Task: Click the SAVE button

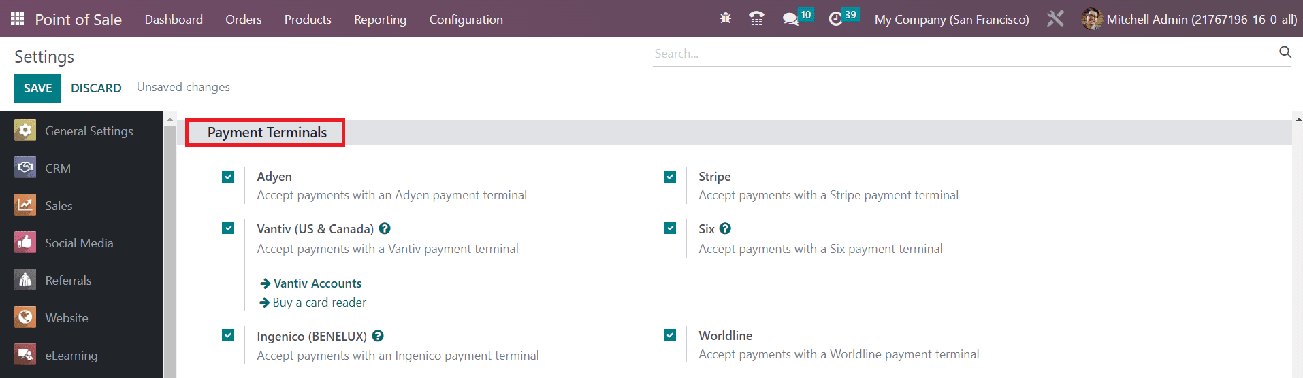Action: (37, 88)
